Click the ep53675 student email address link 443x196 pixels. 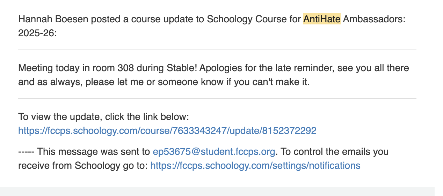[x=214, y=152]
